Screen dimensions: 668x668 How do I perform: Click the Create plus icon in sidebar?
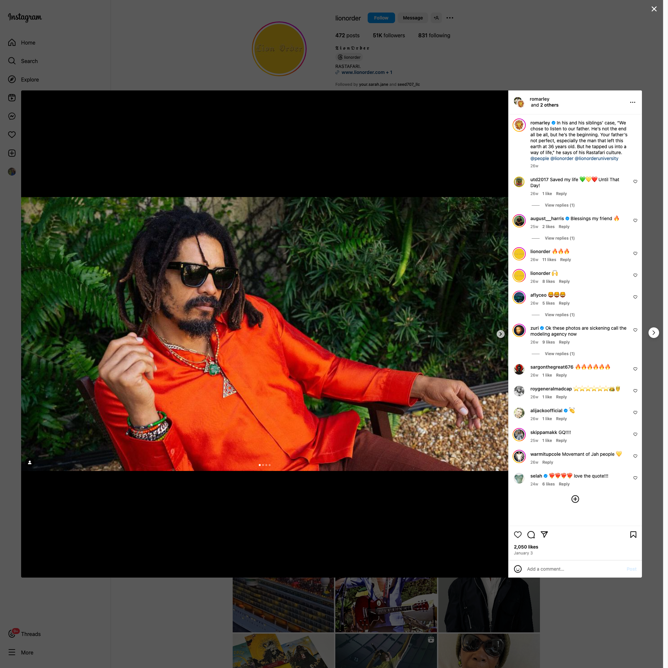pos(12,153)
